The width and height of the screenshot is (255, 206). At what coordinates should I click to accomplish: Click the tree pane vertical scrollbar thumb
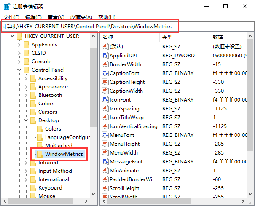click(x=93, y=87)
